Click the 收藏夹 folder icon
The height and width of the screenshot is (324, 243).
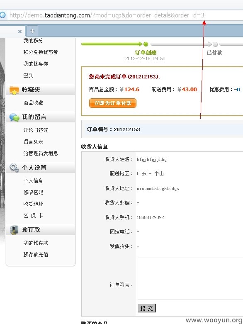tap(14, 90)
